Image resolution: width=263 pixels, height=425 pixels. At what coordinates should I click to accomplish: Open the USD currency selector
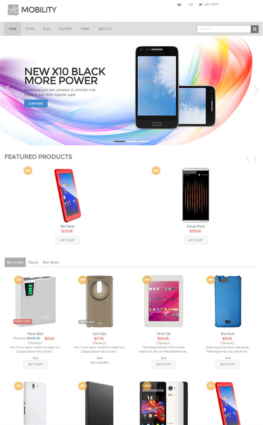[x=190, y=5]
